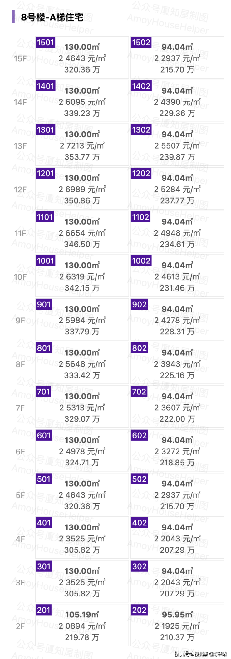This screenshot has height=659, width=231.
Task: Select the 402 unit badge
Action: click(x=139, y=523)
